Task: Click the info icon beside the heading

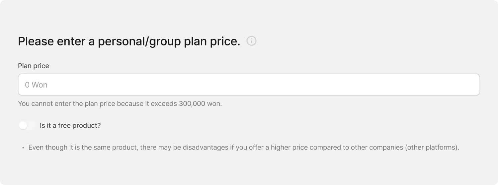Action: [x=251, y=41]
